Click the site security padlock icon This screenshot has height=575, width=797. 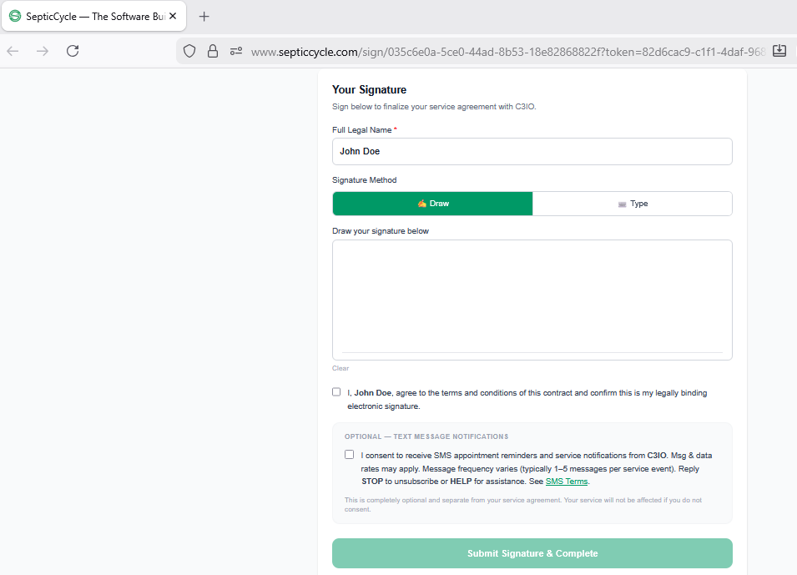tap(212, 51)
